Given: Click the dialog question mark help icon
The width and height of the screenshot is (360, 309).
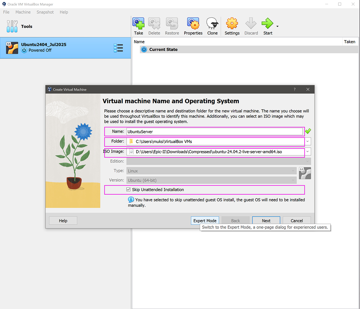Looking at the screenshot, I should click(x=295, y=89).
